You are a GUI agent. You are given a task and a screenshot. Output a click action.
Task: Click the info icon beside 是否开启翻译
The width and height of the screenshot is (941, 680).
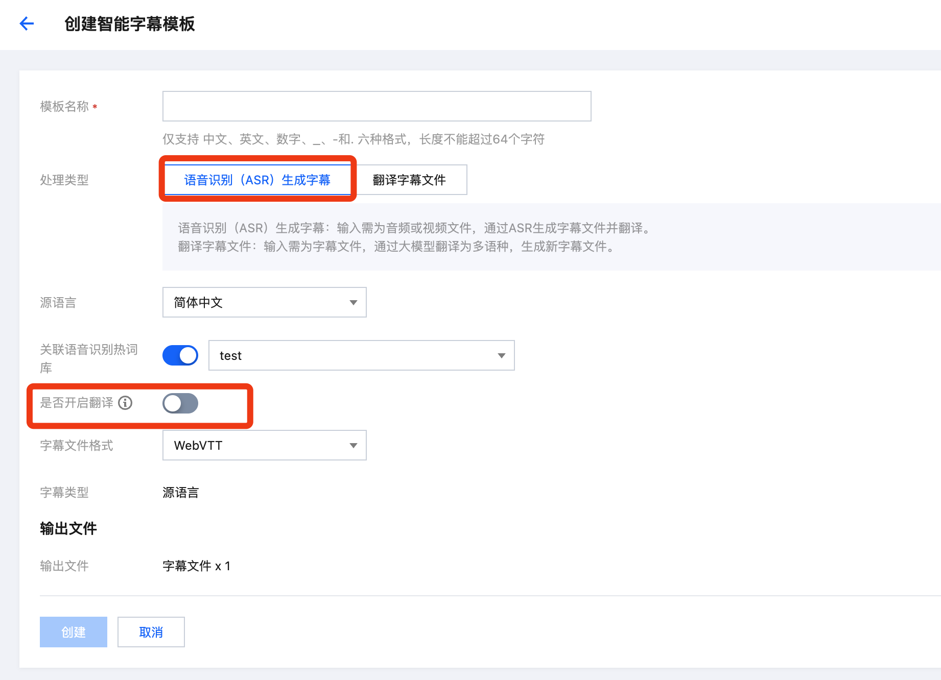pyautogui.click(x=125, y=403)
